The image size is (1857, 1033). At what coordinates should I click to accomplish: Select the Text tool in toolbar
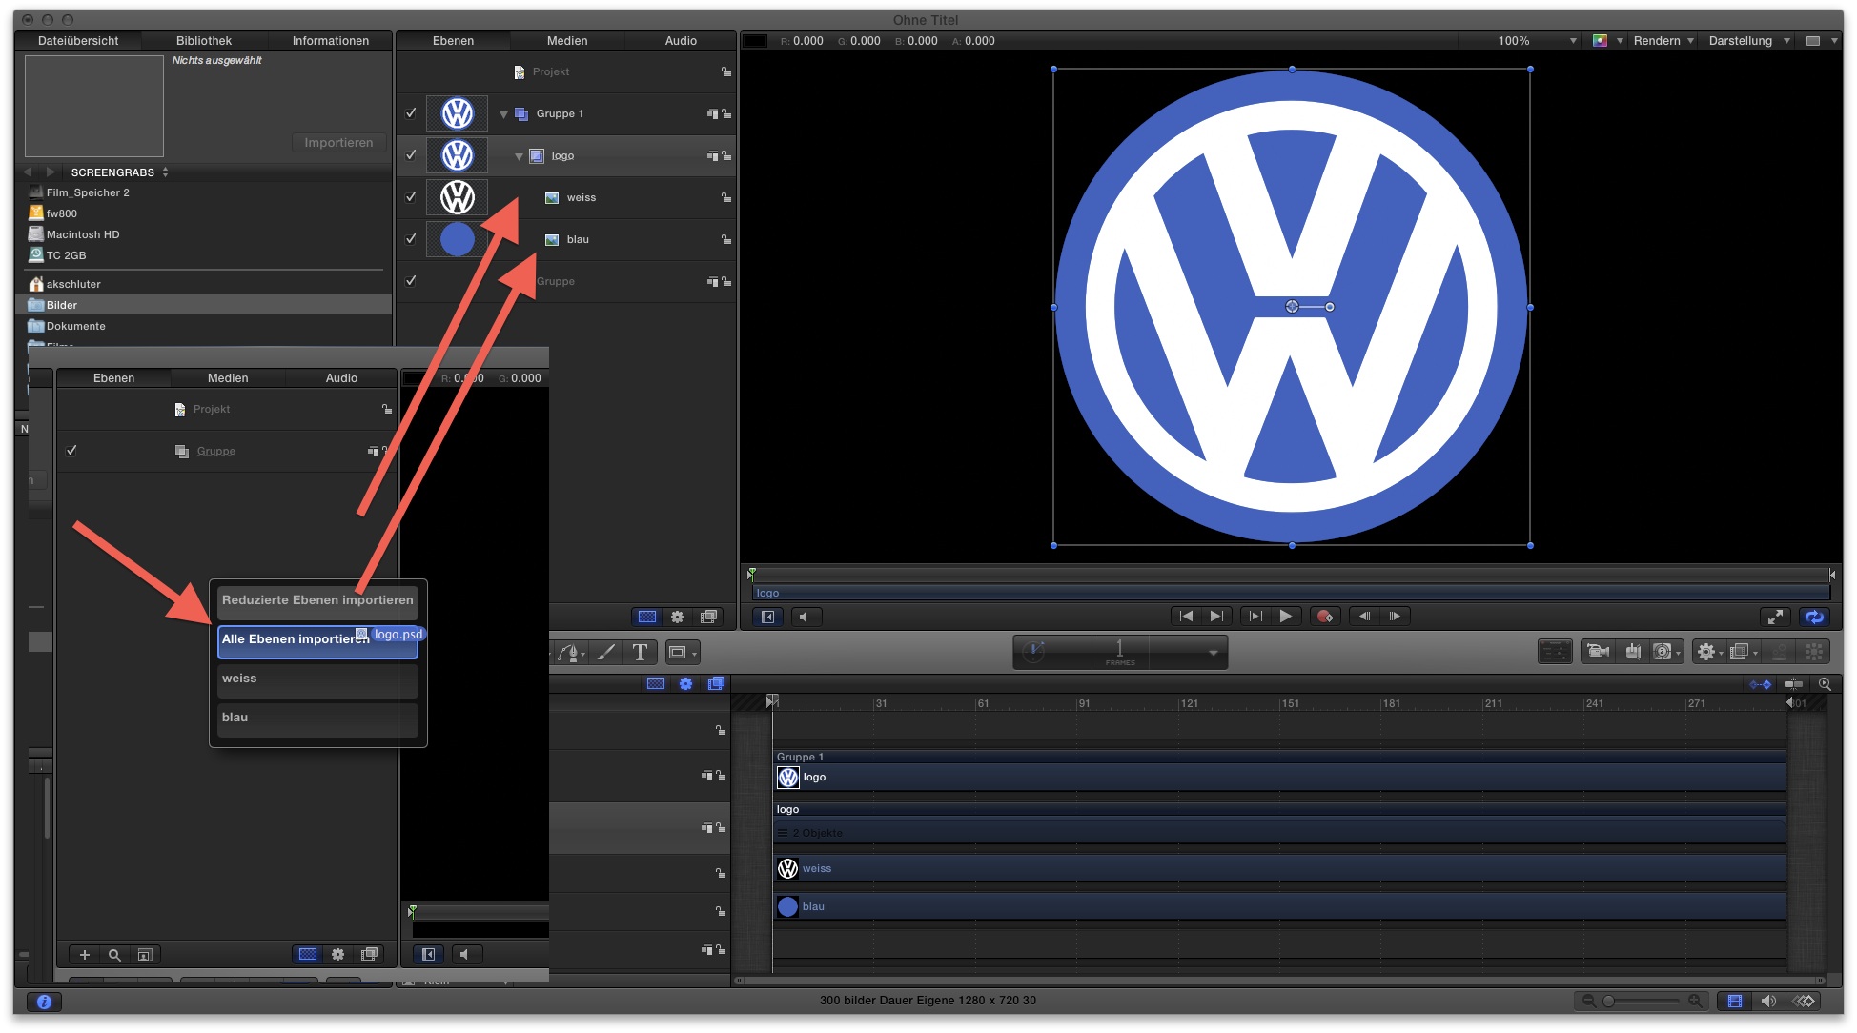point(640,653)
